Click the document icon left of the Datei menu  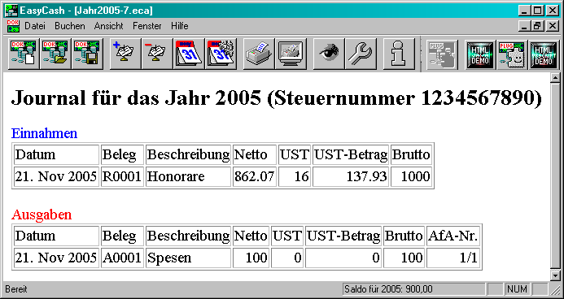click(13, 26)
